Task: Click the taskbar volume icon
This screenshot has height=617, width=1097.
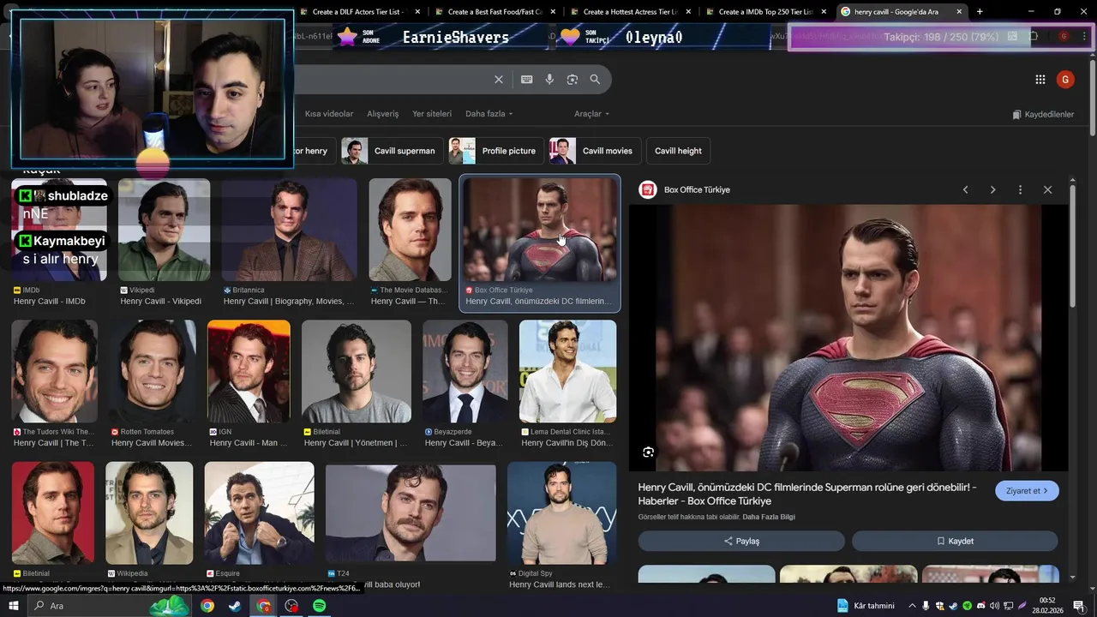Action: [994, 606]
